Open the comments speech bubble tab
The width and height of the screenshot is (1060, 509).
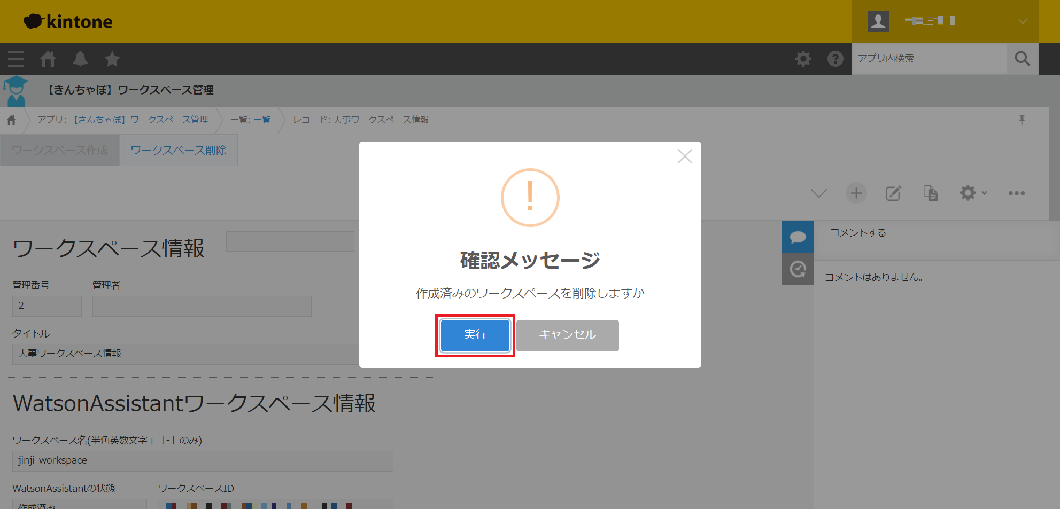[x=798, y=237]
